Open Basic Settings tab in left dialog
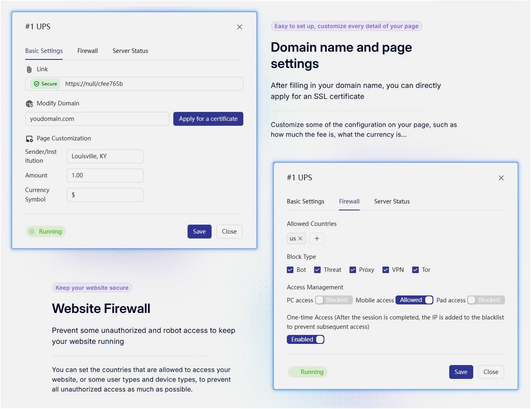 click(44, 51)
